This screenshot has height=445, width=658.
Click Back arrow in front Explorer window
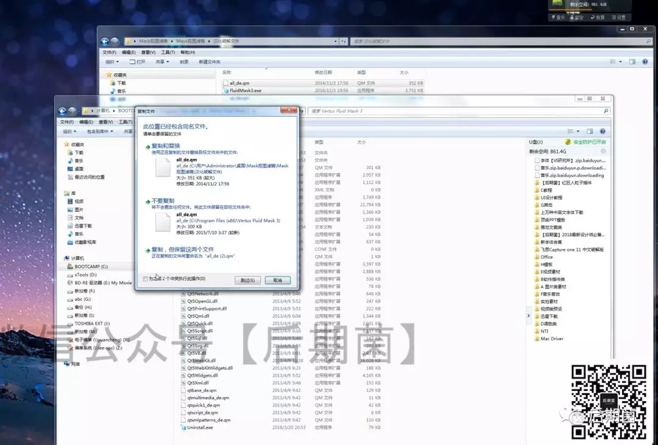click(x=62, y=111)
